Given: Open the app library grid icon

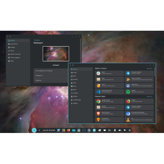Looking at the screenshot, I should coord(64,130).
